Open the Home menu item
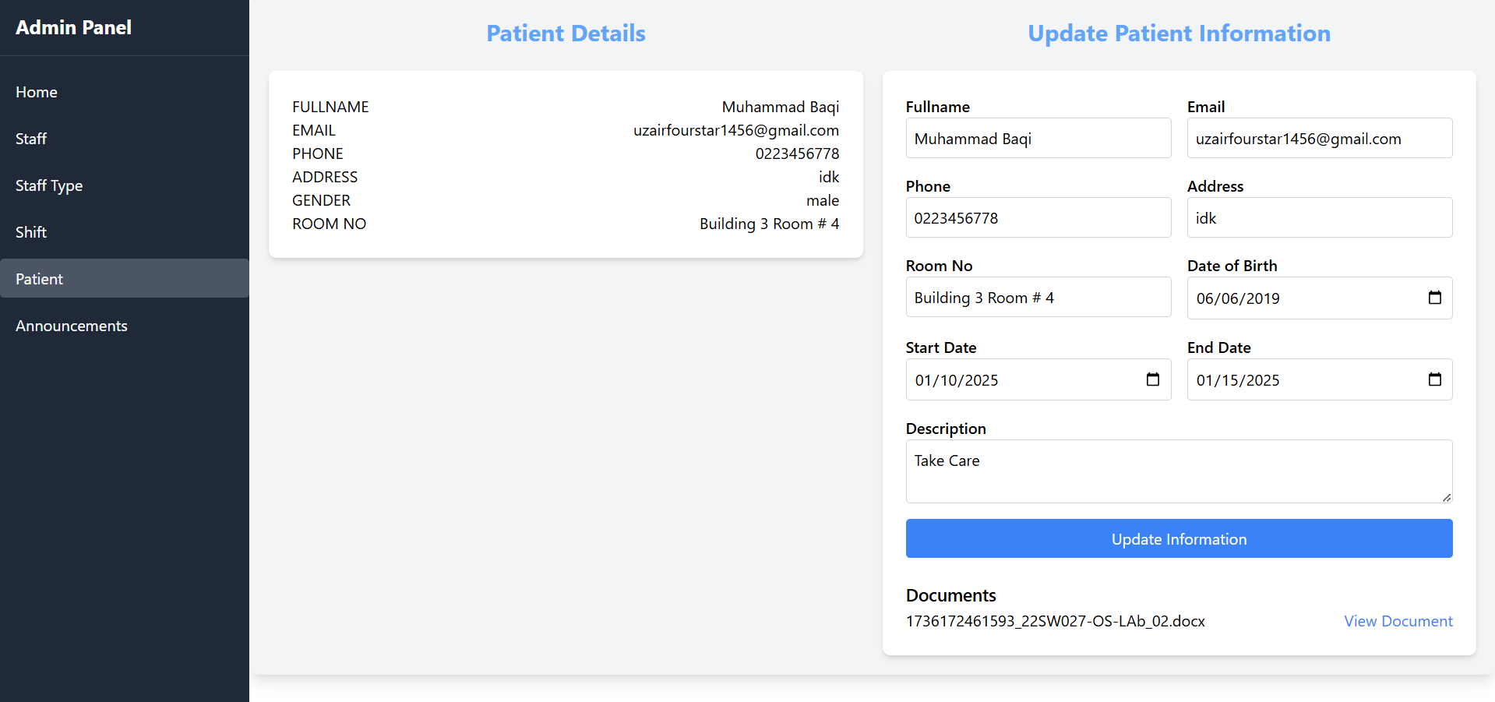Image resolution: width=1495 pixels, height=702 pixels. (37, 92)
